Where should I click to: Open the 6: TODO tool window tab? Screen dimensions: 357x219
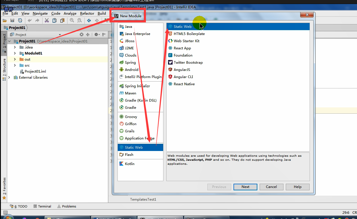pos(19,206)
